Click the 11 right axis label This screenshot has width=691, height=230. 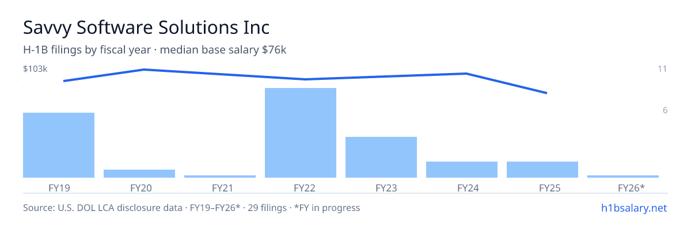662,69
